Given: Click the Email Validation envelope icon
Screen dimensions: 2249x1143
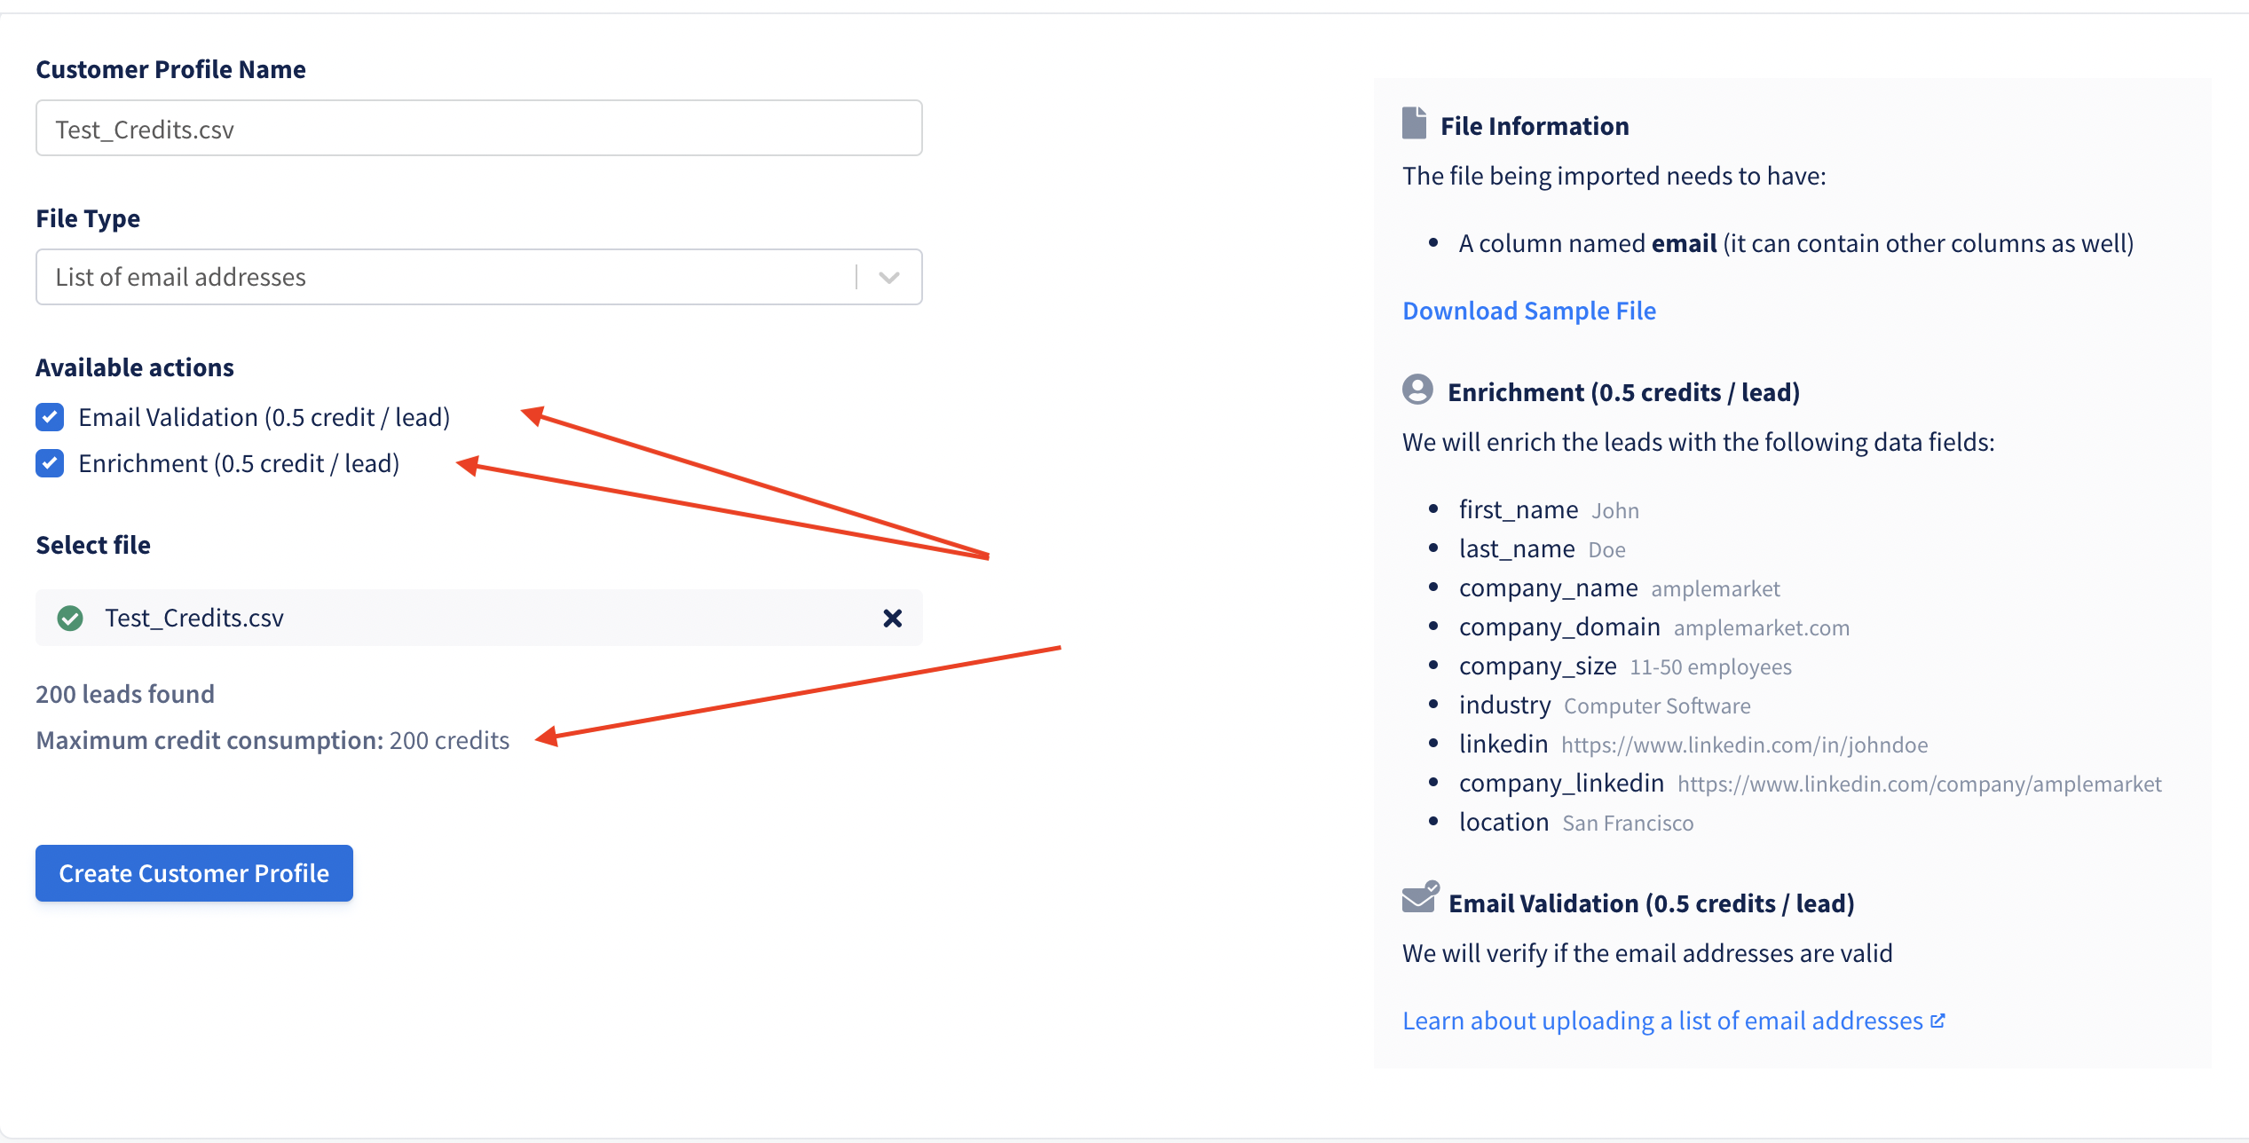Looking at the screenshot, I should coord(1419,898).
